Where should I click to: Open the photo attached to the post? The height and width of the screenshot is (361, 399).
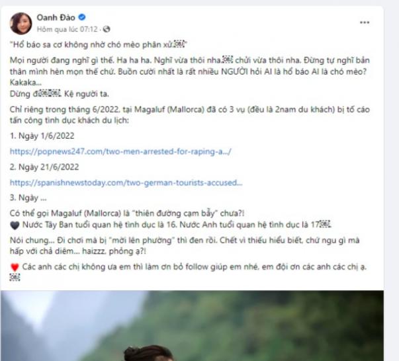coord(192,326)
